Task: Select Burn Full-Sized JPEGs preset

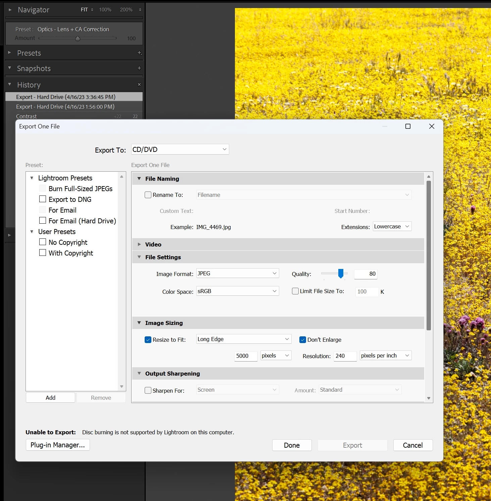Action: [81, 189]
